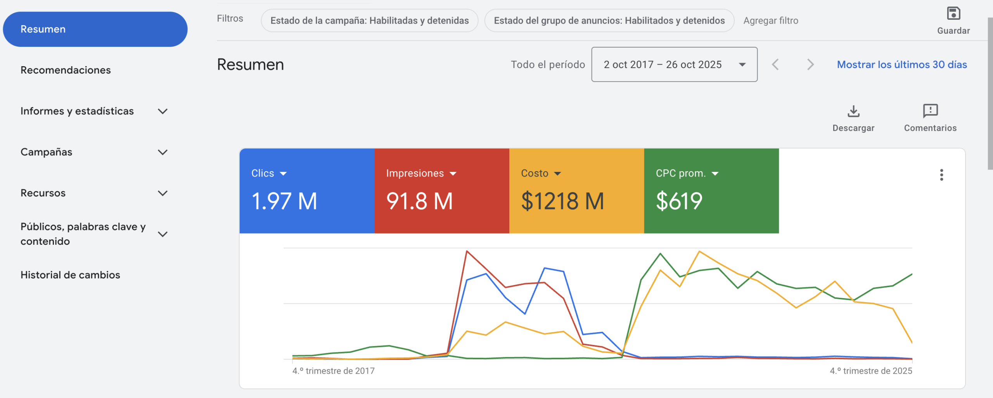This screenshot has width=993, height=398.
Task: Go to next date period arrow
Action: [810, 65]
